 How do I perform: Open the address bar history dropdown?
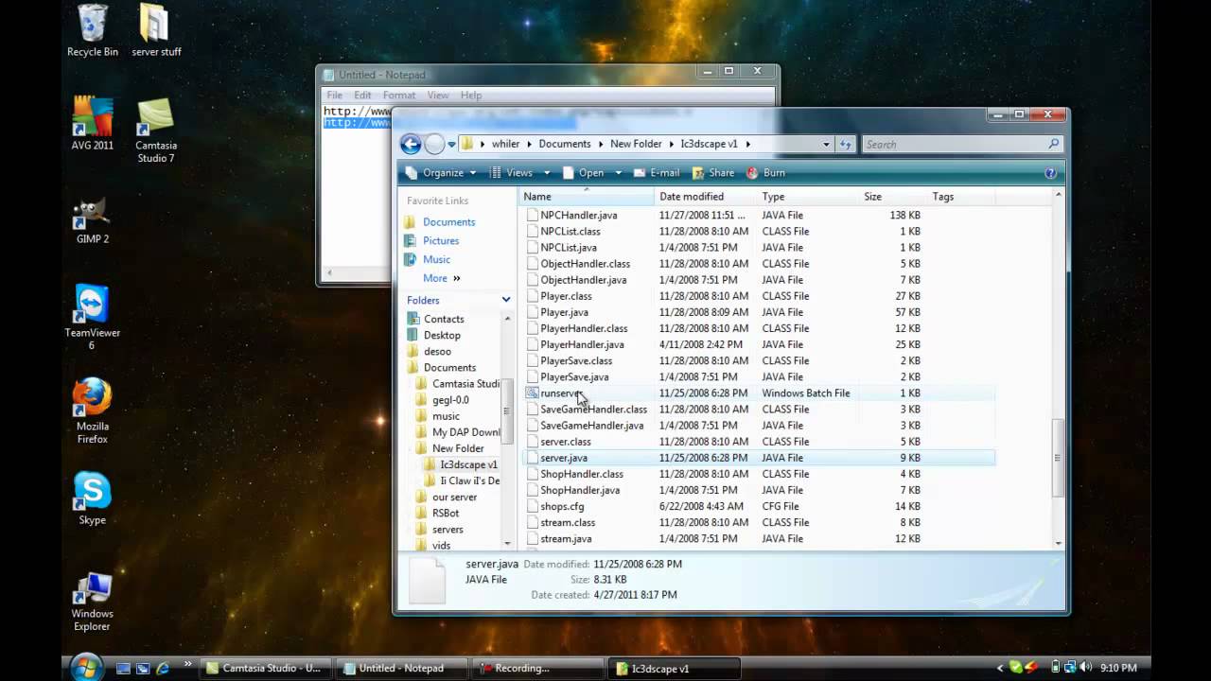826,144
